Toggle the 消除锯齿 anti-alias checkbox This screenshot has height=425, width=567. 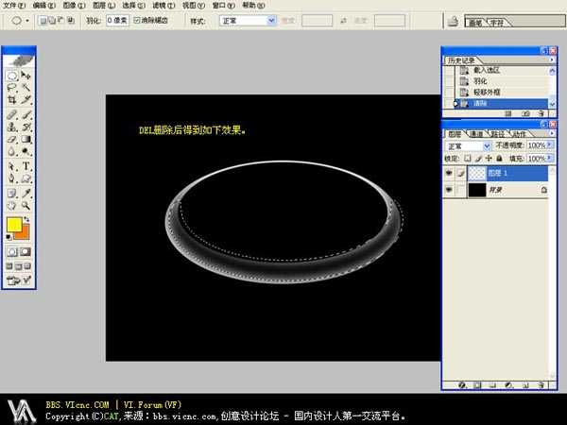pyautogui.click(x=138, y=19)
